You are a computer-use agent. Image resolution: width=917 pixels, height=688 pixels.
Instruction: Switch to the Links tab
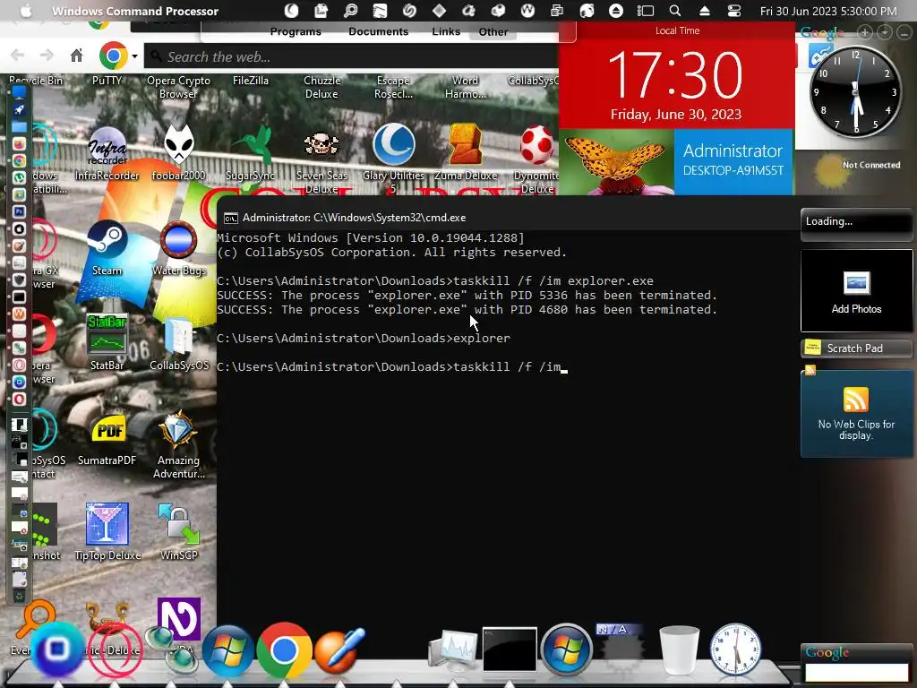446,31
